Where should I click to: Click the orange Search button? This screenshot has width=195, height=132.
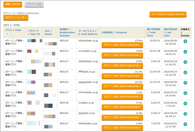(13, 4)
